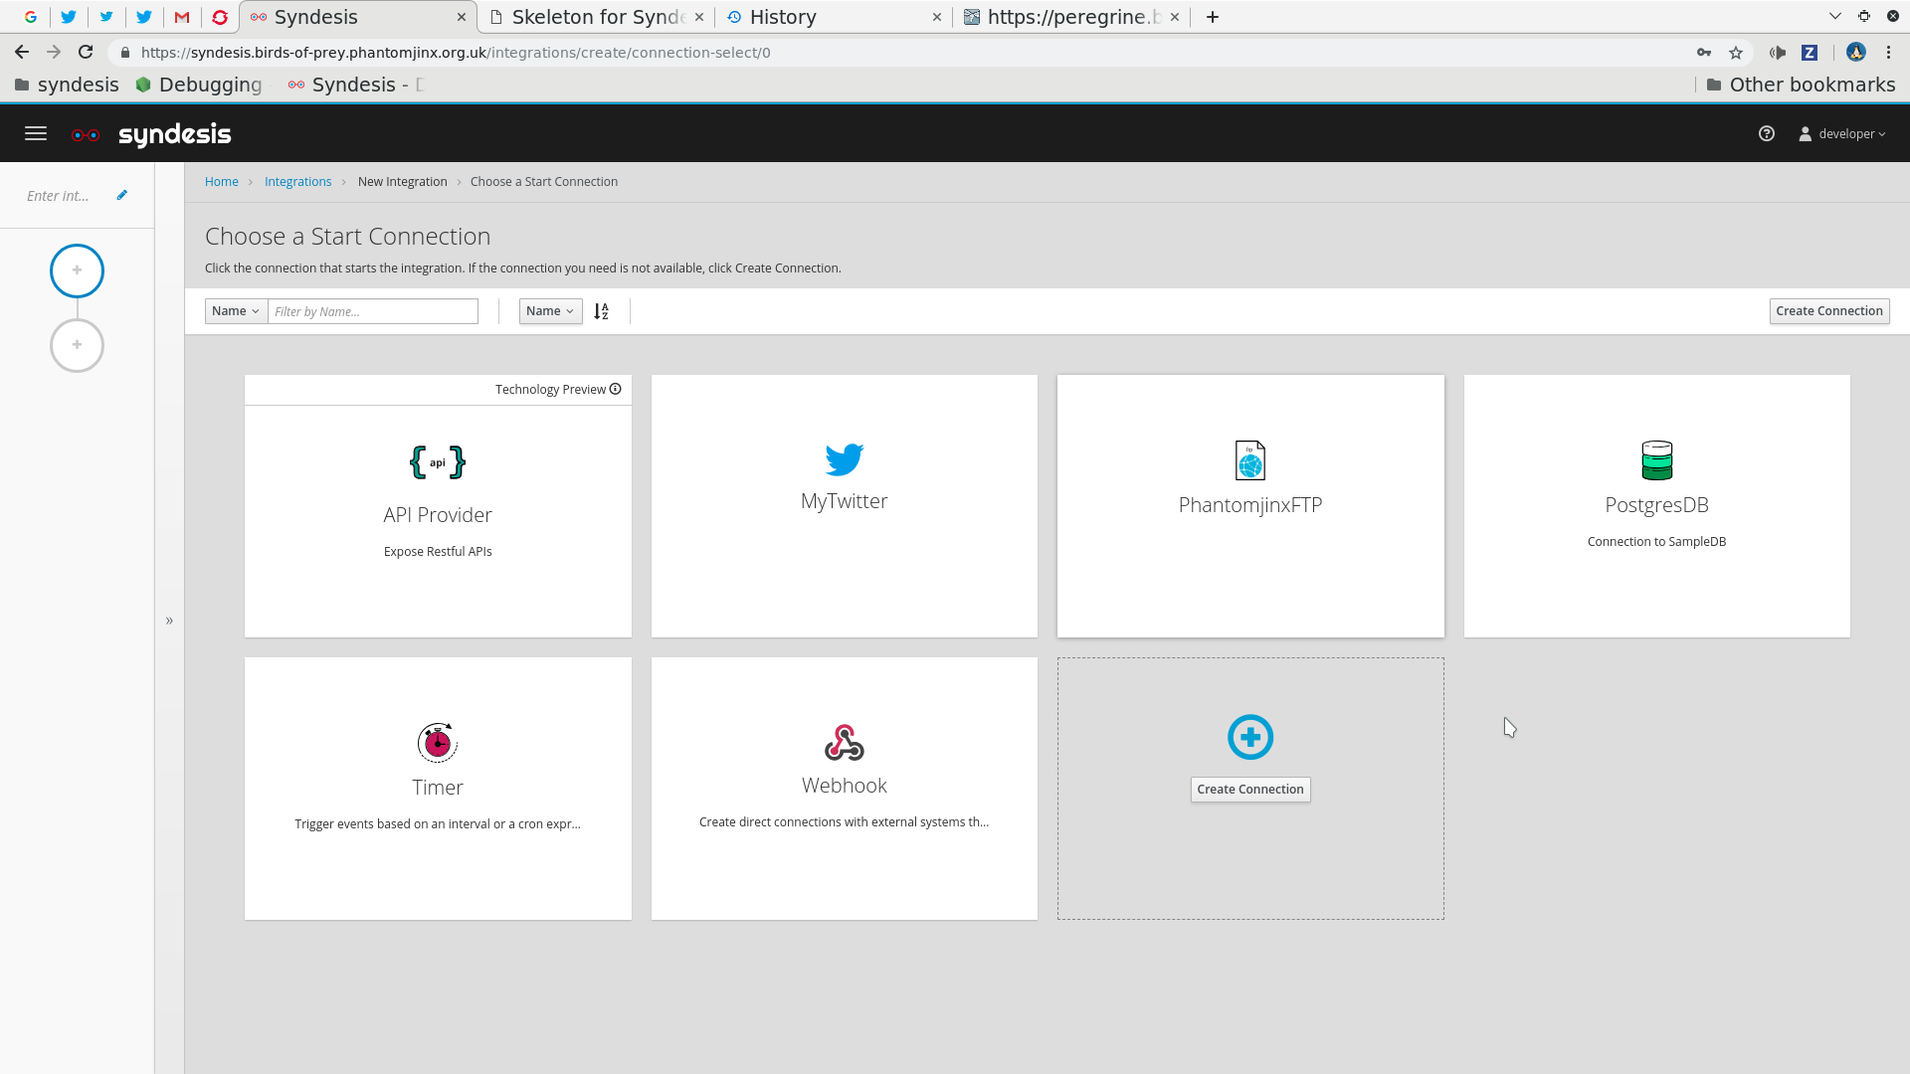Click the browser back arrow

[x=22, y=52]
